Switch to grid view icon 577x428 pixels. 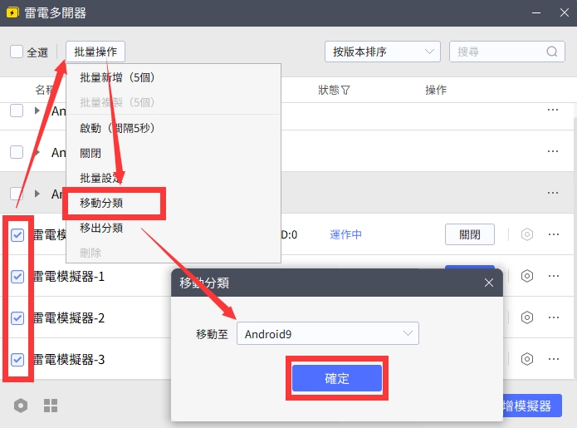click(51, 406)
